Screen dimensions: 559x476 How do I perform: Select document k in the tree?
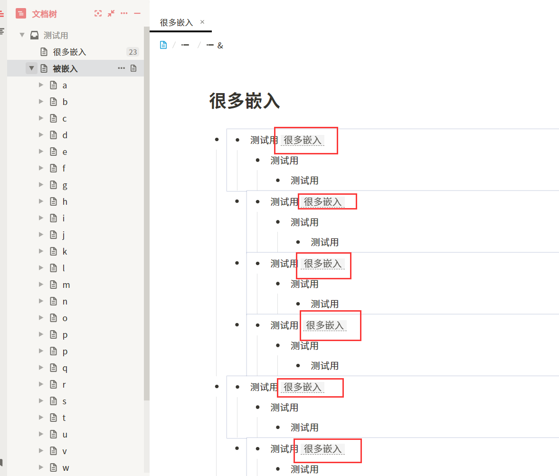click(75, 251)
